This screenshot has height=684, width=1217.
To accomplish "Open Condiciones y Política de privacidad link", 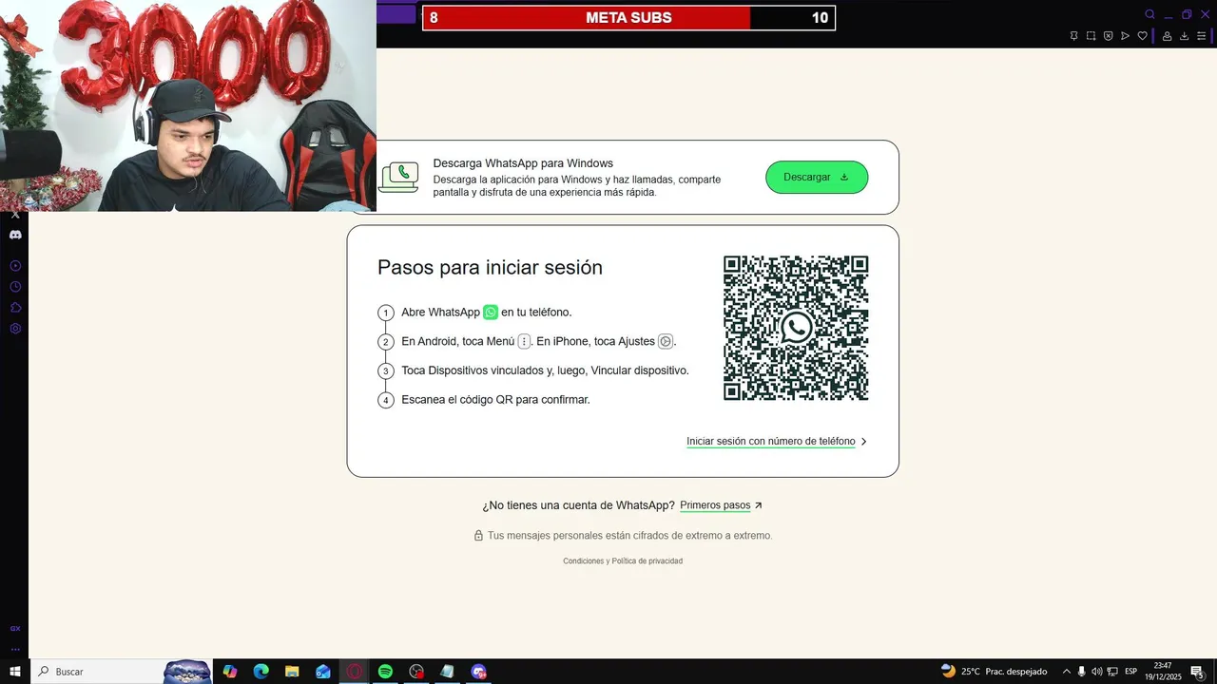I will (x=623, y=561).
